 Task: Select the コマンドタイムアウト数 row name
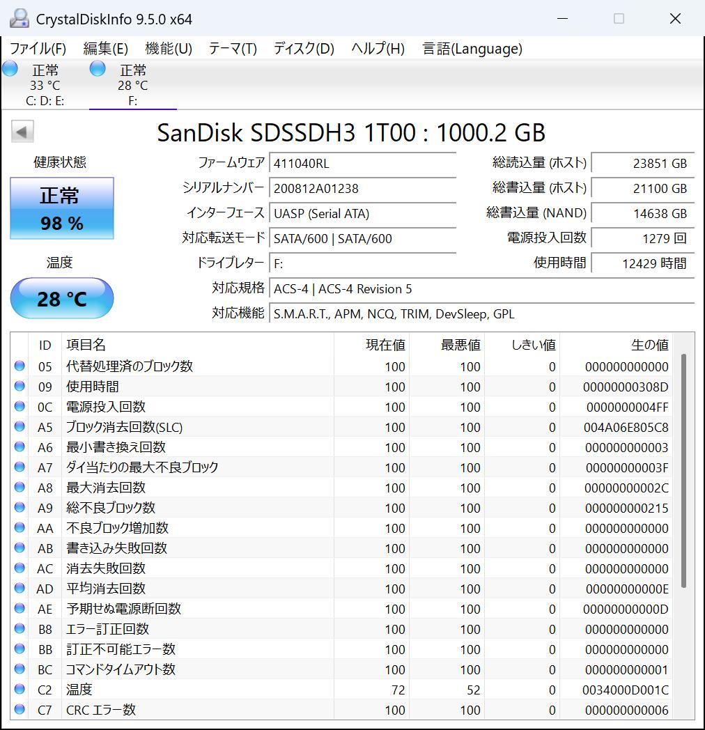121,669
